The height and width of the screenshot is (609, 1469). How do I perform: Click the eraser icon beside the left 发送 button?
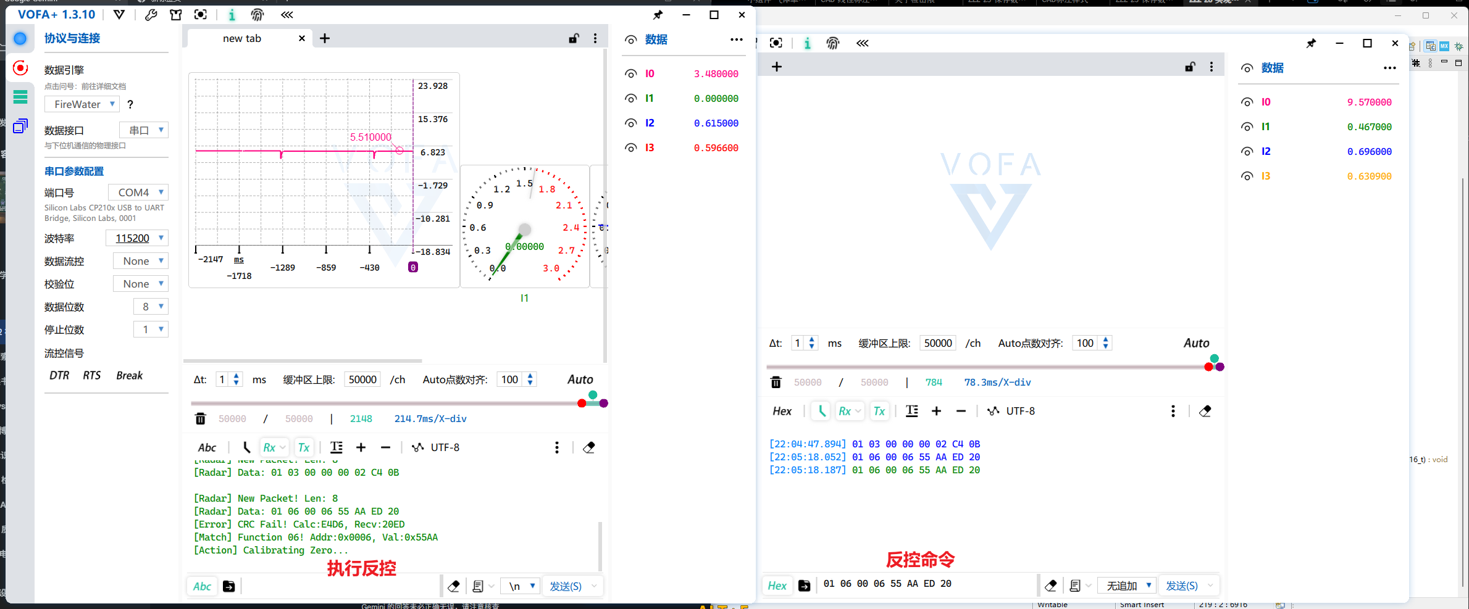pyautogui.click(x=454, y=586)
